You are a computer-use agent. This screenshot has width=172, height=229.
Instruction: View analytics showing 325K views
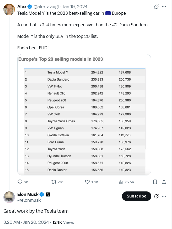(x=122, y=182)
